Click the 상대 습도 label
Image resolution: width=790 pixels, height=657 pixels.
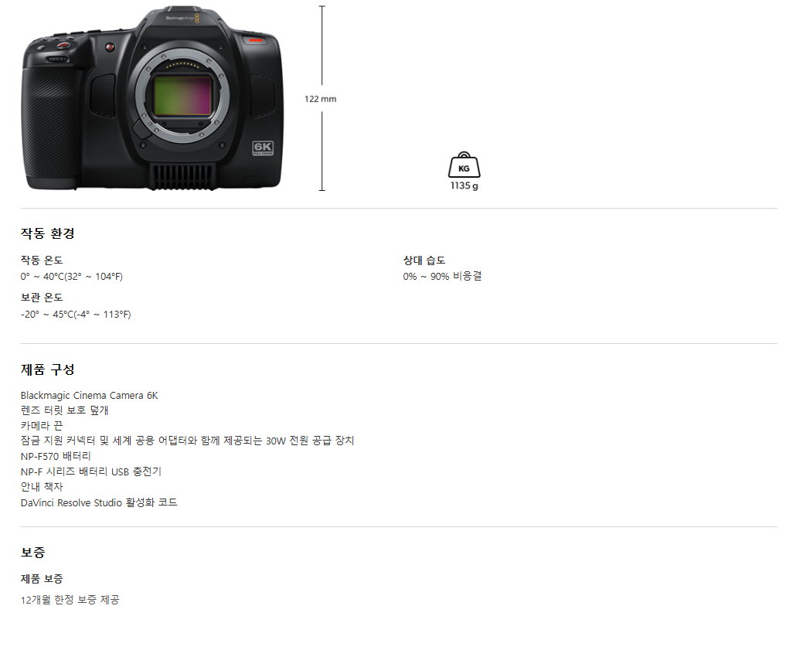point(424,260)
